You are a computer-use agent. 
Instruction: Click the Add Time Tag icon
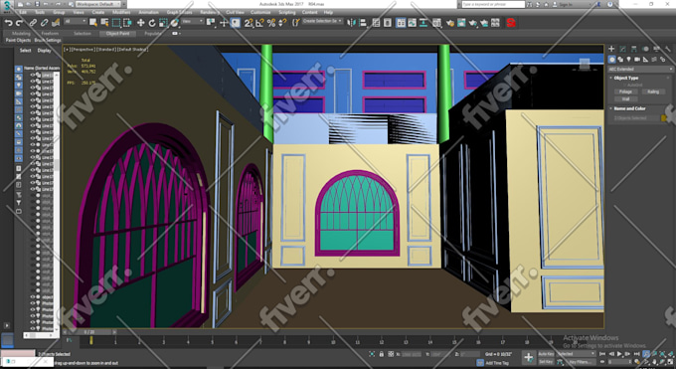[x=480, y=363]
